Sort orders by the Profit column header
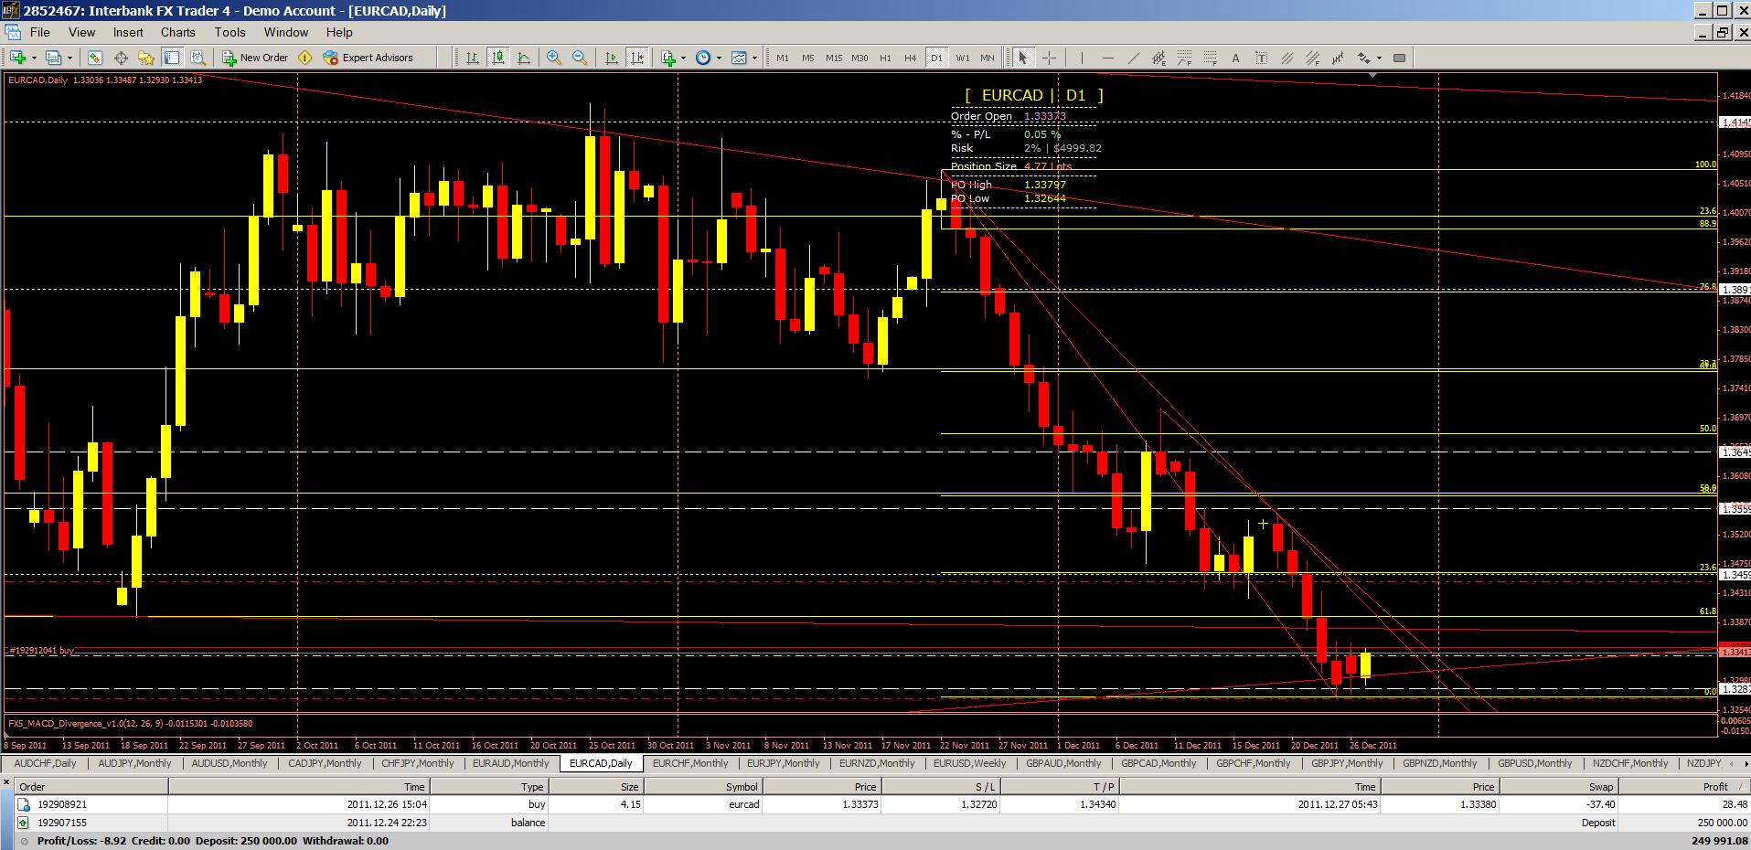This screenshot has height=850, width=1751. [1683, 786]
